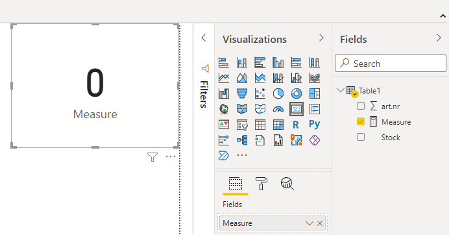Collapse the ribbon with top-right caret
This screenshot has width=449, height=235.
[x=443, y=16]
